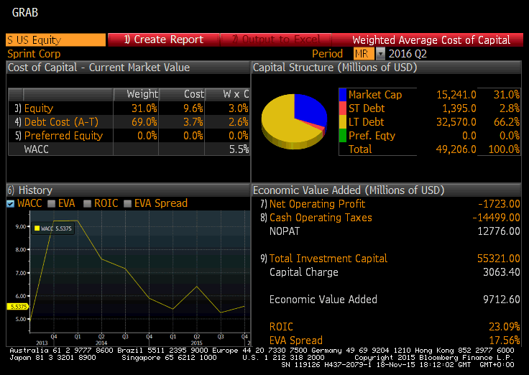Click LT Debt value 32,570.0
Image resolution: width=529 pixels, height=375 pixels.
click(x=456, y=121)
